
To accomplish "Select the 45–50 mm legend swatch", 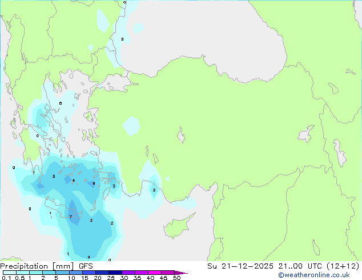I will 168,273.
